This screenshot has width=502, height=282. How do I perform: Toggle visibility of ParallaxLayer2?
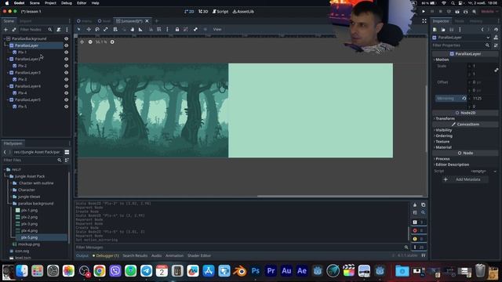pyautogui.click(x=66, y=59)
